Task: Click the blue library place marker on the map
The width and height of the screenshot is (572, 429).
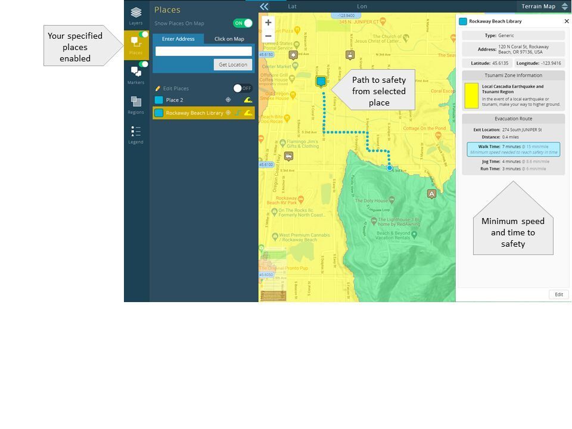Action: pos(321,82)
